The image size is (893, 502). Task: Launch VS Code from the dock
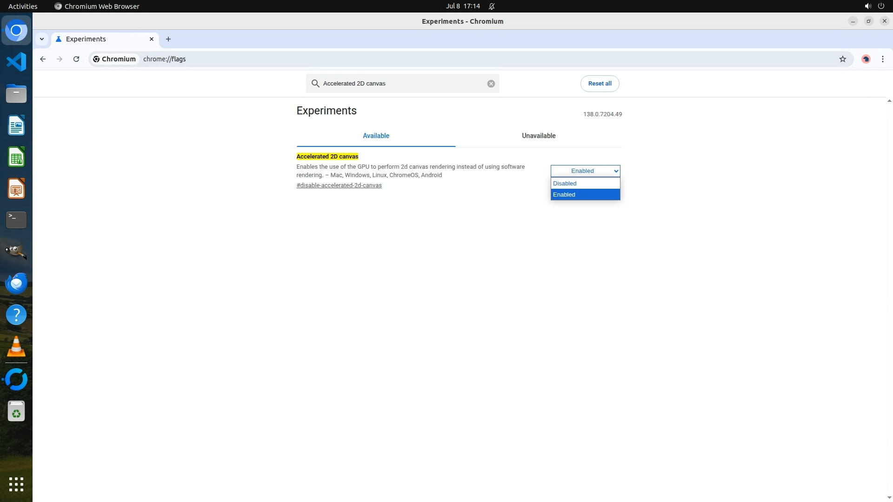pyautogui.click(x=16, y=62)
